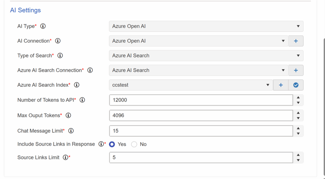The height and width of the screenshot is (179, 325).
Task: Click the info icon next to AI Connection
Action: click(58, 41)
